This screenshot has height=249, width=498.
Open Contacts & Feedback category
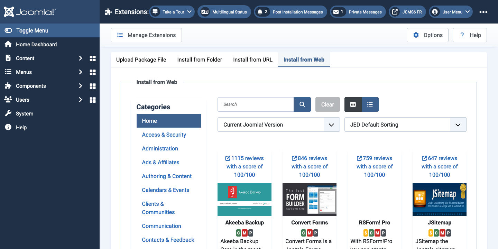(x=168, y=240)
